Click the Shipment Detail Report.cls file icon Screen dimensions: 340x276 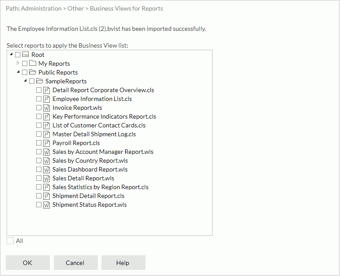tap(46, 196)
